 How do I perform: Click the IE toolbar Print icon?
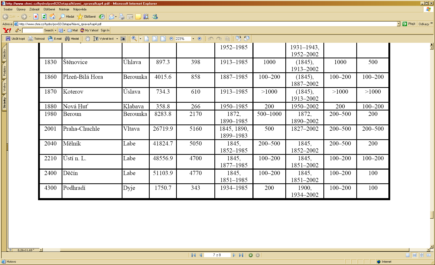tap(121, 17)
